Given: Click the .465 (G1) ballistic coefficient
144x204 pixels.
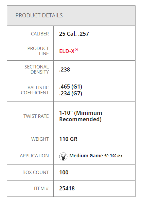Looking at the screenshot, I should coord(71,87).
